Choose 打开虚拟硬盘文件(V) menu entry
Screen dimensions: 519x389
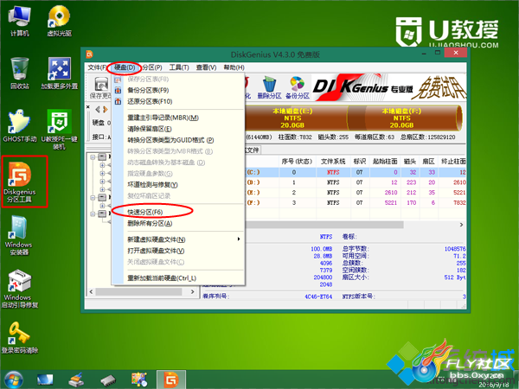click(178, 251)
